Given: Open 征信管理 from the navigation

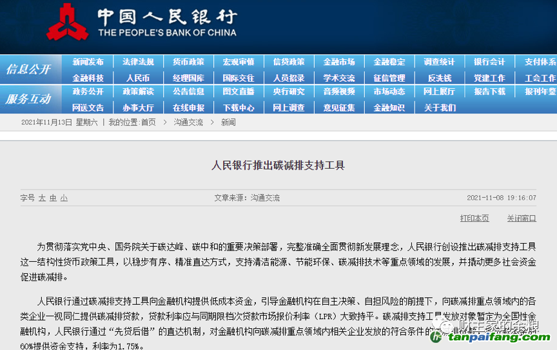Looking at the screenshot, I should click(389, 77).
